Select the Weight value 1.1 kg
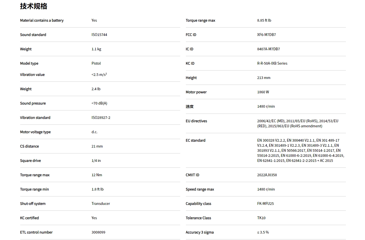365x240 pixels. pos(96,49)
